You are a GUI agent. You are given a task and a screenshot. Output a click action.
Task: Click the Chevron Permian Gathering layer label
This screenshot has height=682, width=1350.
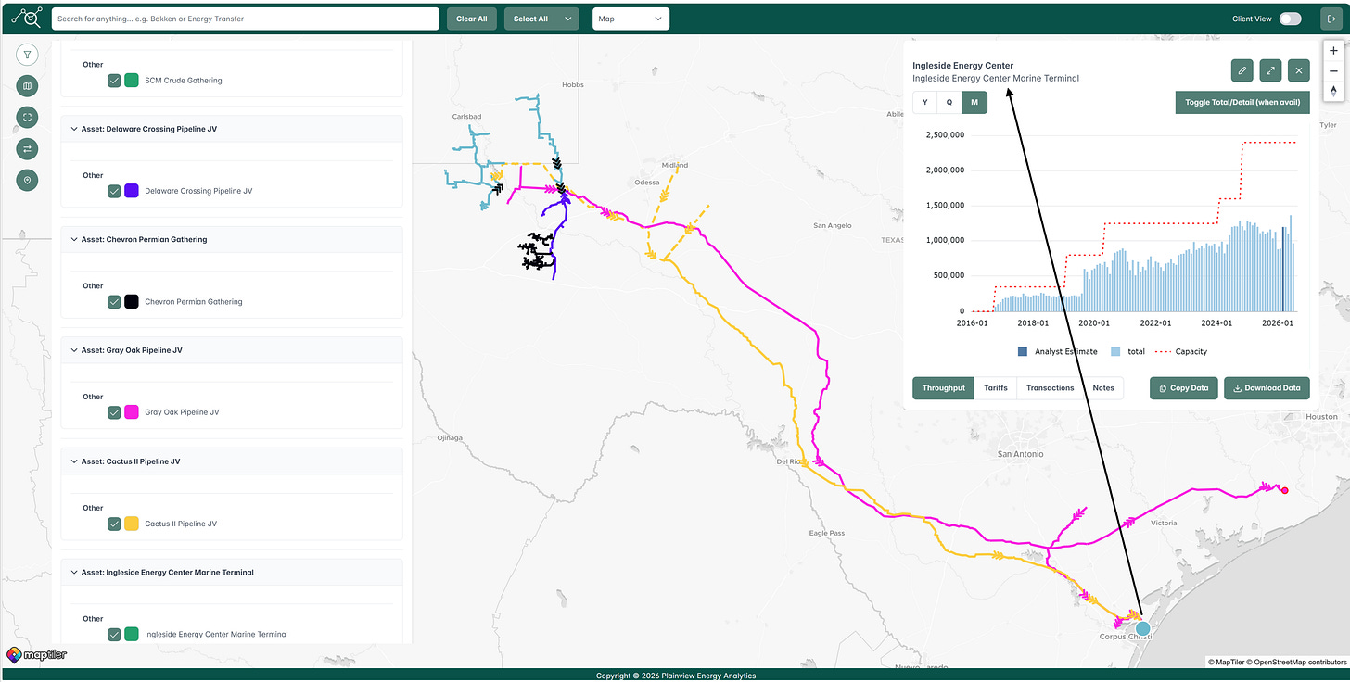click(194, 302)
